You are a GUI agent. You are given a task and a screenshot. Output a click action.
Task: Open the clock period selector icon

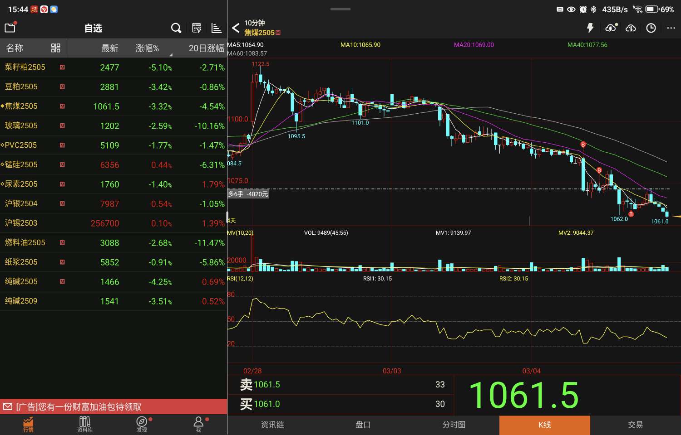(651, 28)
